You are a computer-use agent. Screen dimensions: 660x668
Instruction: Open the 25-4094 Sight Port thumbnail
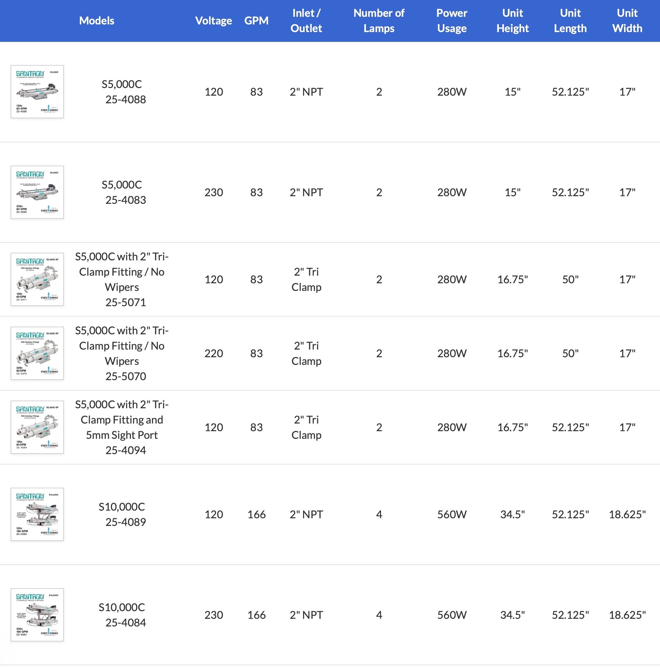click(37, 427)
